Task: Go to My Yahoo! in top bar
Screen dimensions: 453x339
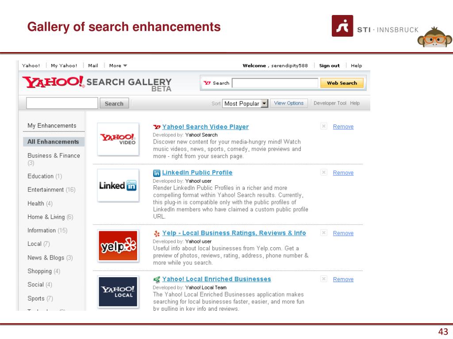Action: (x=64, y=66)
